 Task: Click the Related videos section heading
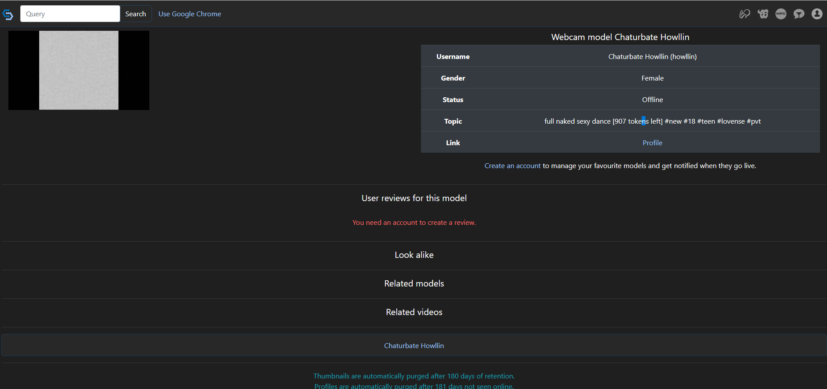(414, 312)
